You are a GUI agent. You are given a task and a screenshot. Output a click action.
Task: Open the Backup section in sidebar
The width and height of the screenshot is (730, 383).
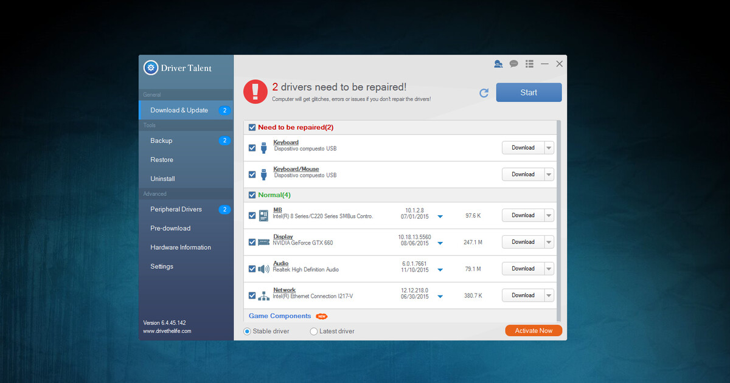[x=161, y=140]
